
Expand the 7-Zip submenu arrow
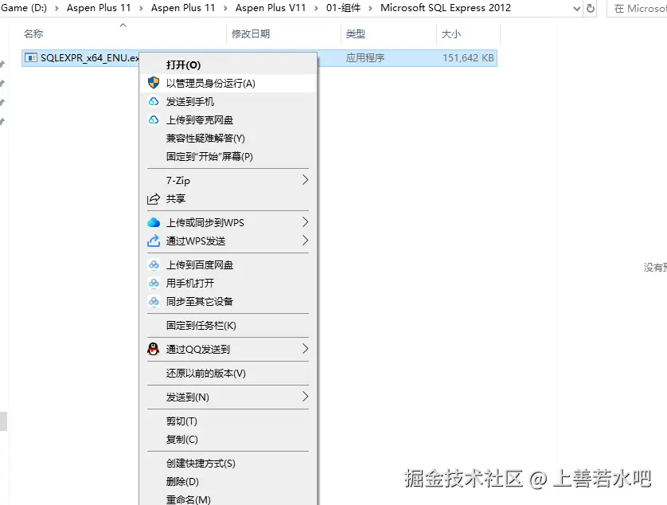pos(305,180)
